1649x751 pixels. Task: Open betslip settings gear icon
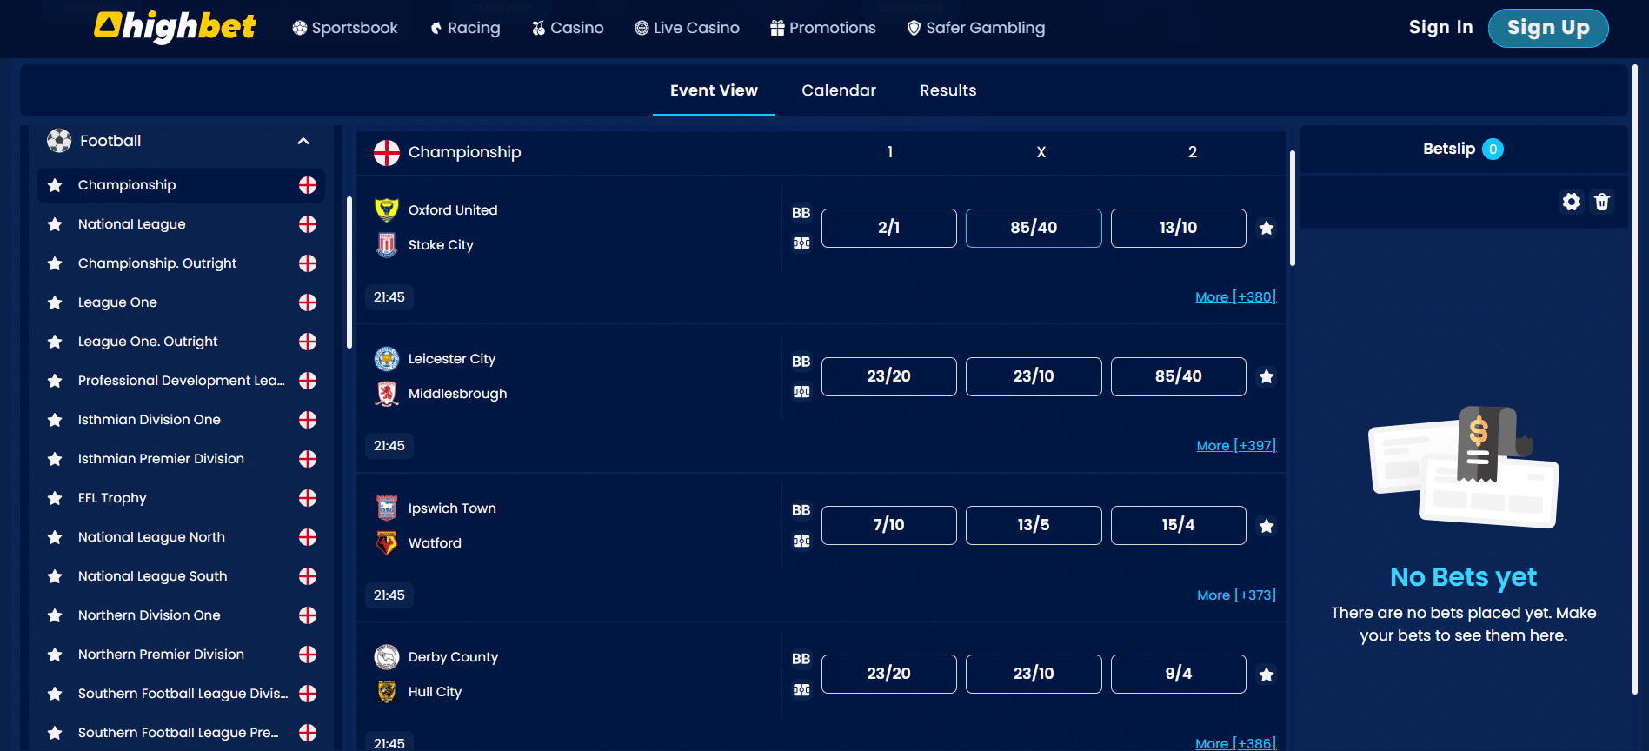click(x=1571, y=202)
